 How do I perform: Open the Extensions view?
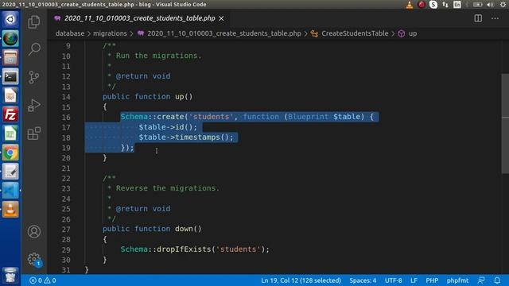tap(33, 133)
